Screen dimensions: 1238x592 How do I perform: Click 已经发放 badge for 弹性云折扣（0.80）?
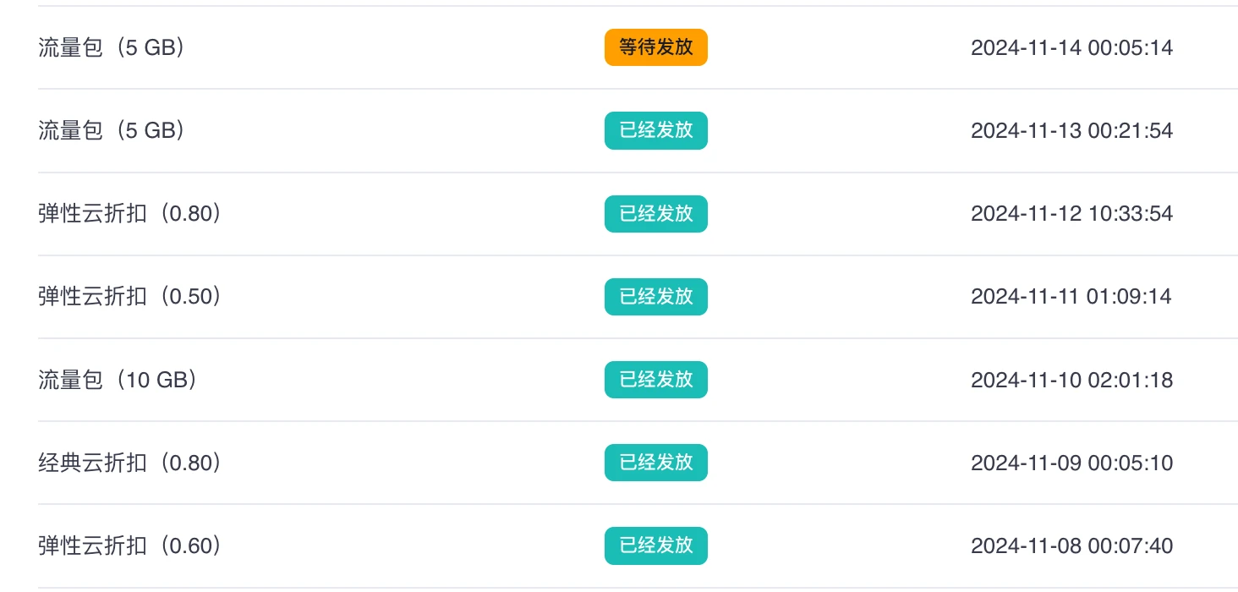point(655,214)
